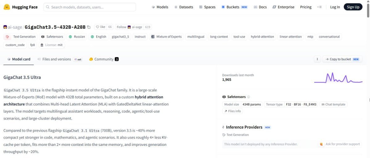Click the downloads trend chart
370x158 pixels.
coord(338,78)
